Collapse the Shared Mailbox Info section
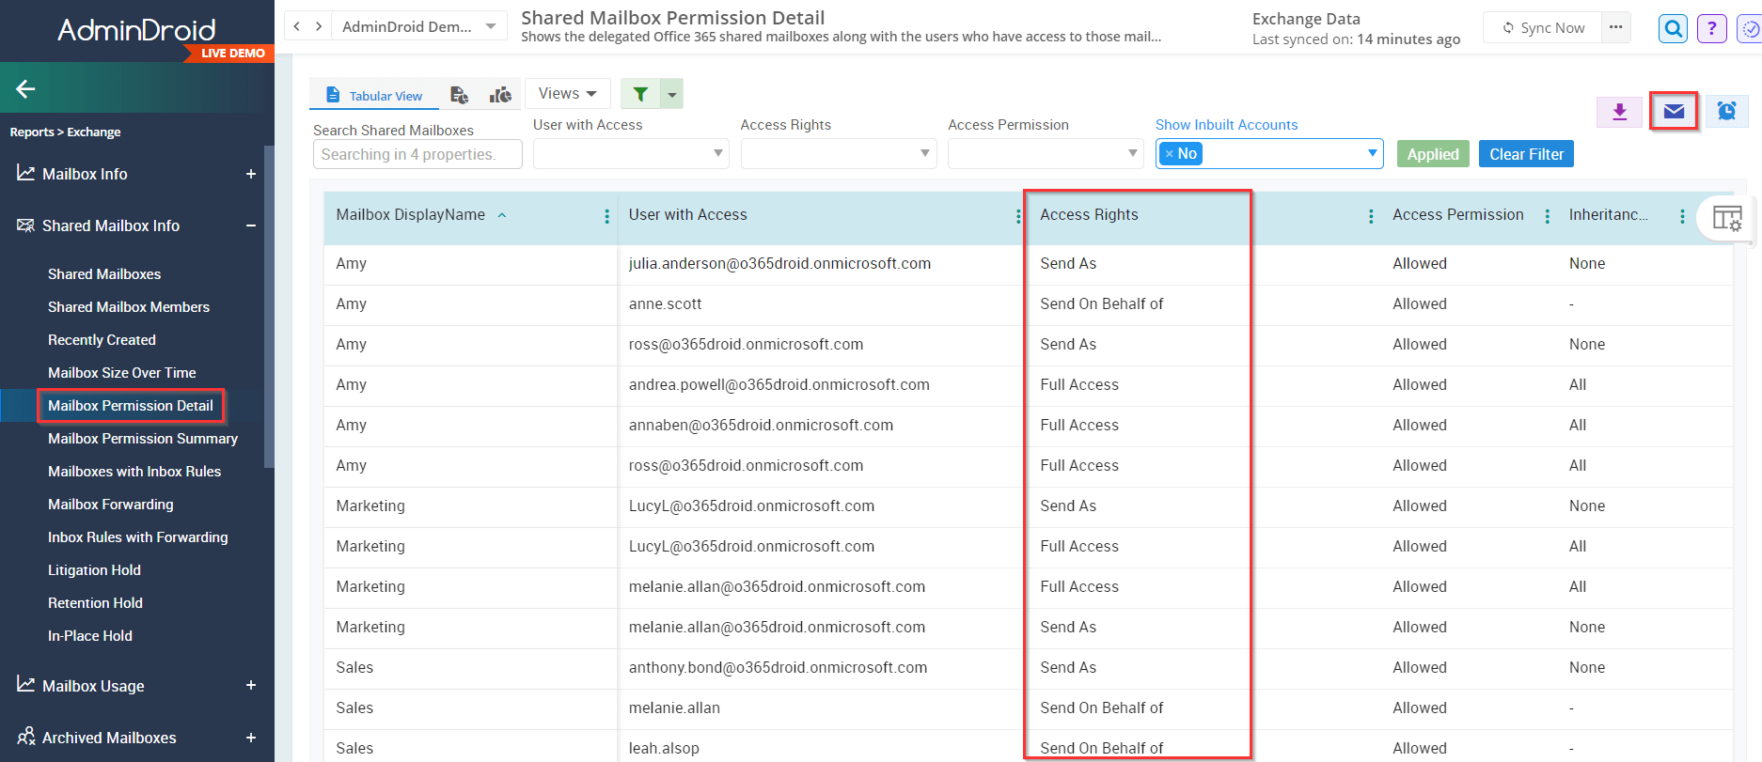 click(x=251, y=225)
